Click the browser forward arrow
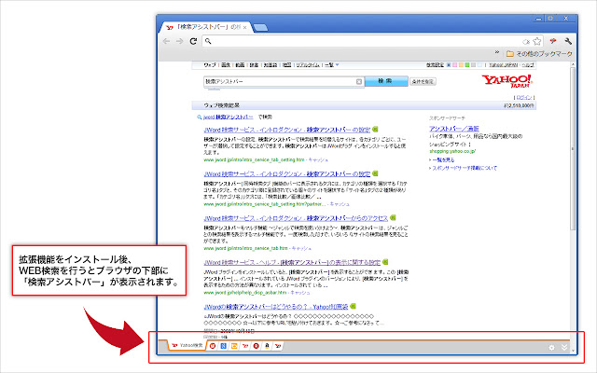The height and width of the screenshot is (373, 597). click(180, 41)
